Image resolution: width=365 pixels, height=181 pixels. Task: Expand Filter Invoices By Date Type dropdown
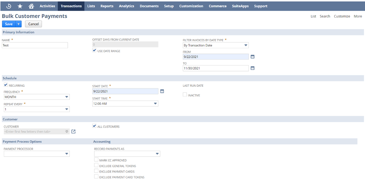[245, 45]
